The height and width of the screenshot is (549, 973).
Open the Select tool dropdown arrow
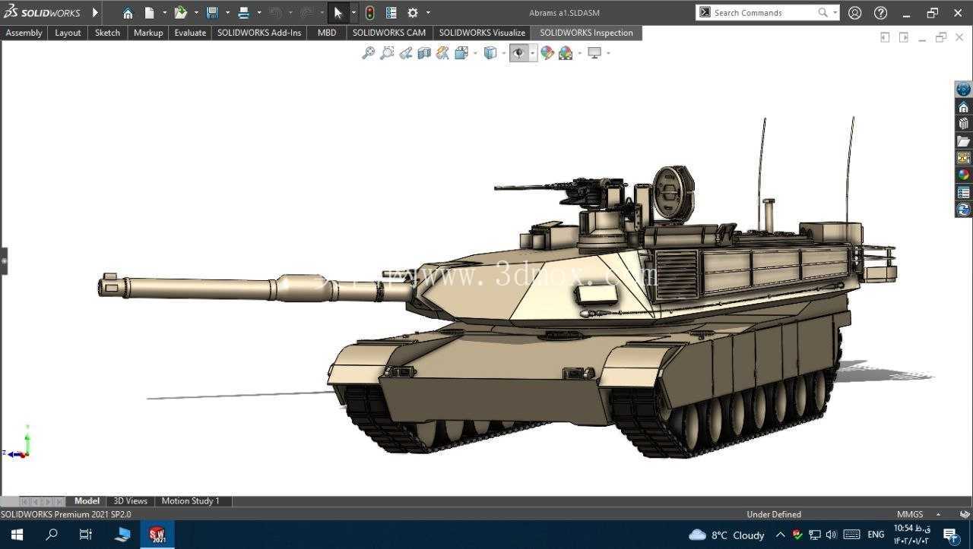tap(353, 13)
